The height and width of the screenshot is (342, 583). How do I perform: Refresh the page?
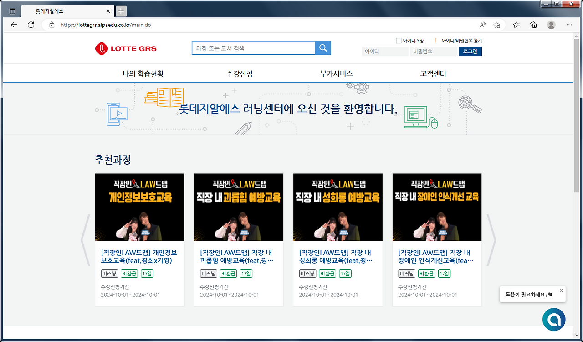pos(31,25)
